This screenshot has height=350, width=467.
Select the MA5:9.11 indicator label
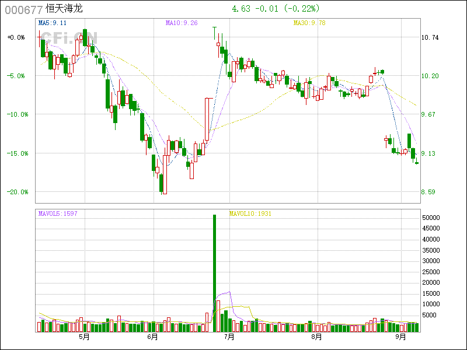pos(52,23)
